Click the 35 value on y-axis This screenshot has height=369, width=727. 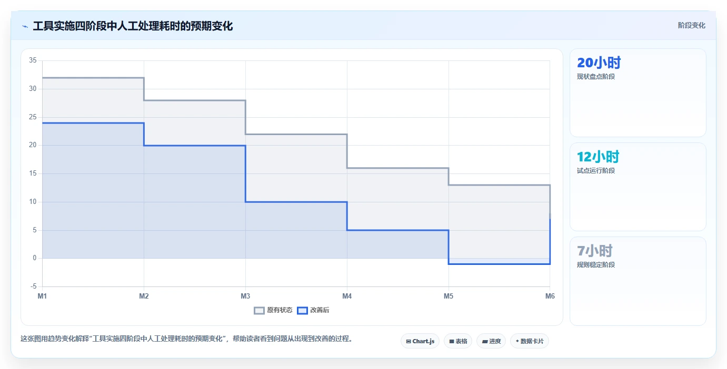[x=33, y=60]
